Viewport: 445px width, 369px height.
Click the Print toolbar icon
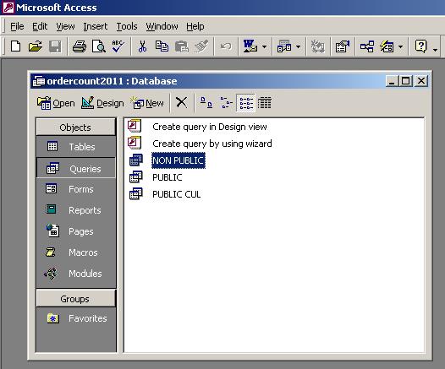pos(80,46)
